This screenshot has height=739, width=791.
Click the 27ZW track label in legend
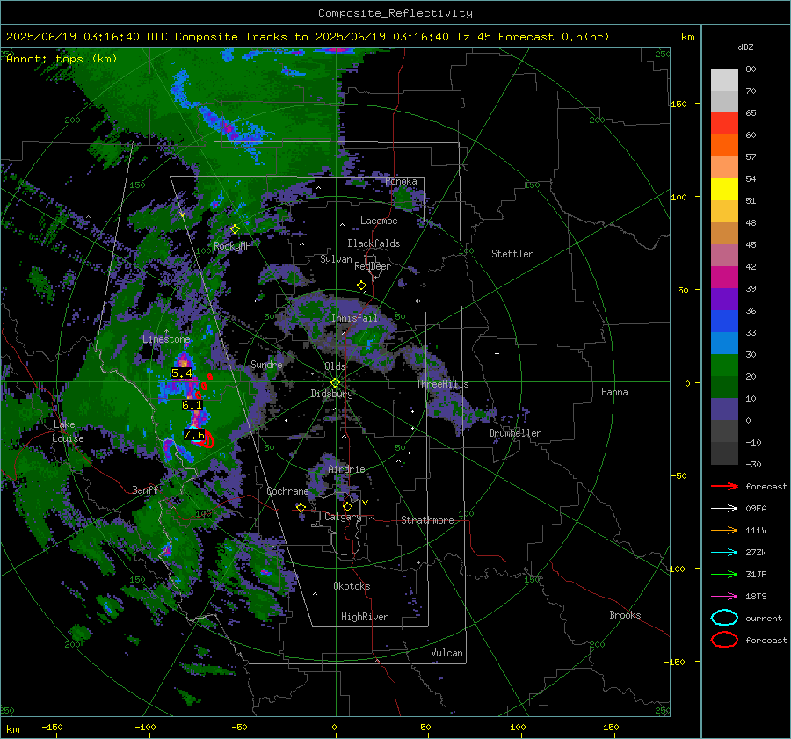(756, 553)
